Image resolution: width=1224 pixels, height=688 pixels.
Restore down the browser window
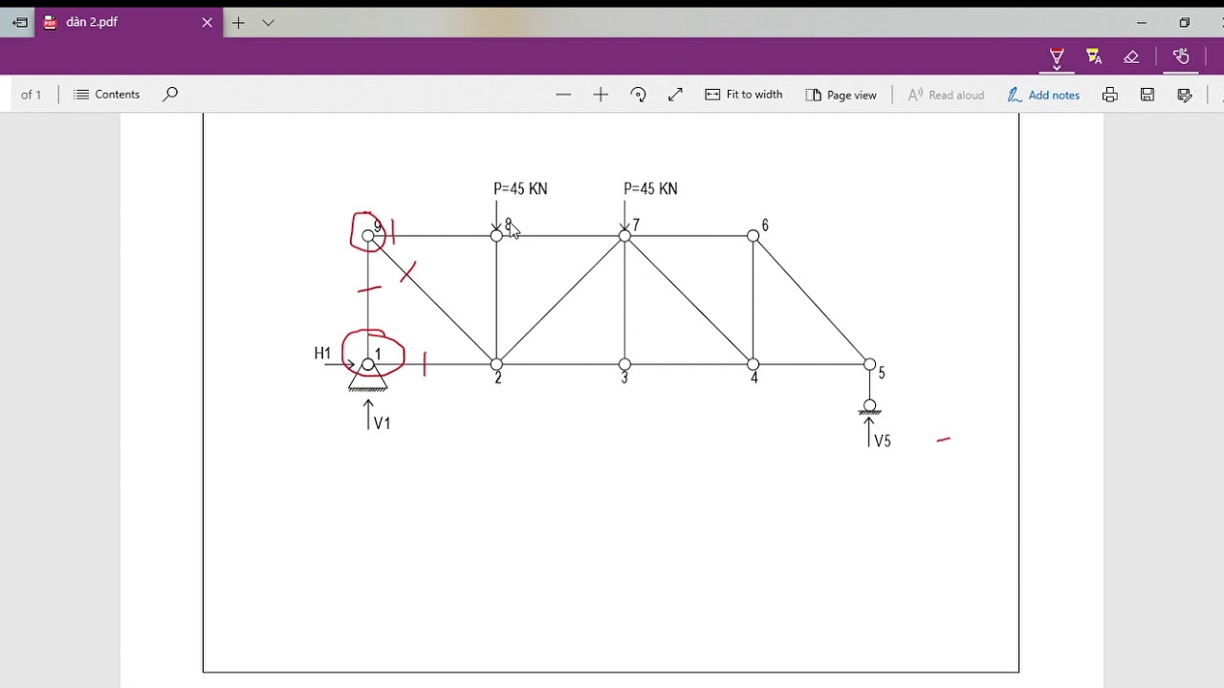1184,22
